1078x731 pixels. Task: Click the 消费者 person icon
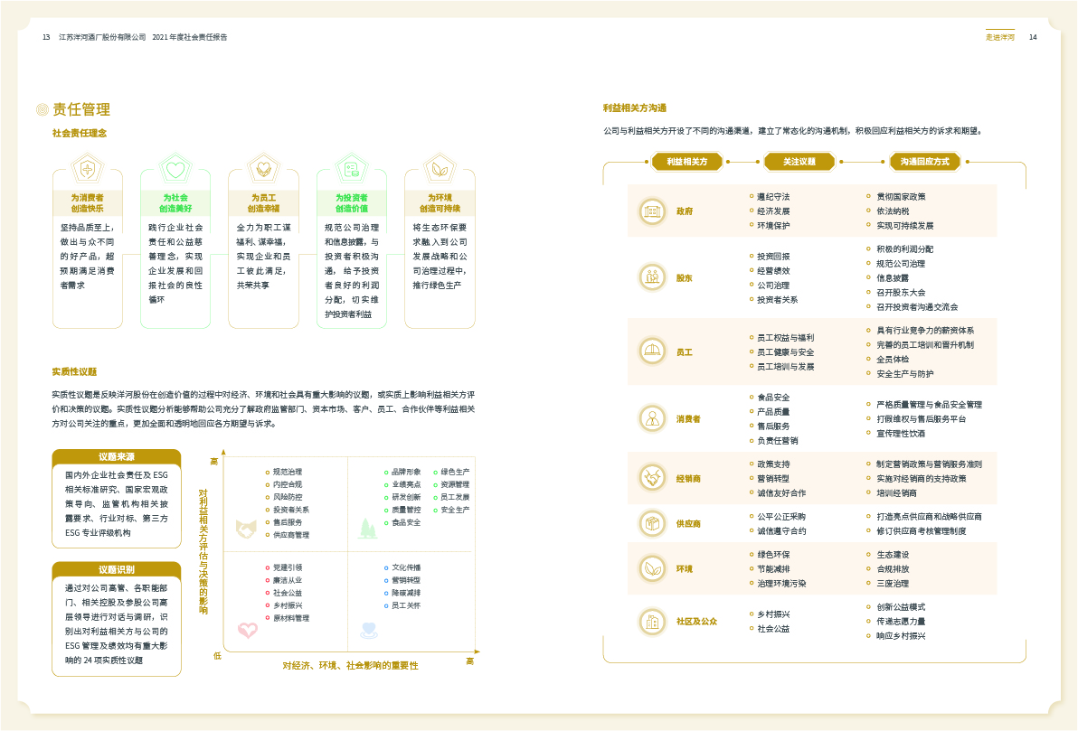[x=652, y=418]
